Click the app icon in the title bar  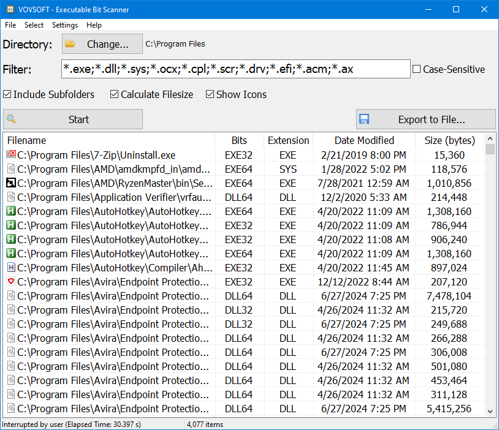(x=10, y=9)
